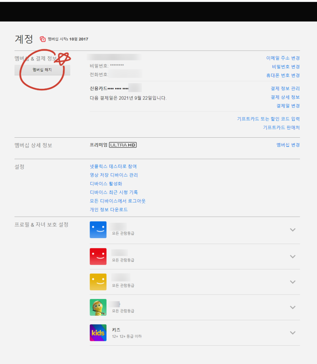Expand the blue smiley profile row chevron

click(293, 230)
